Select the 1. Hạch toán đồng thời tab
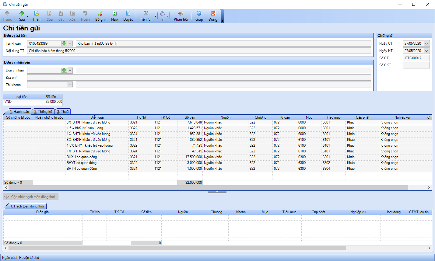 point(27,206)
